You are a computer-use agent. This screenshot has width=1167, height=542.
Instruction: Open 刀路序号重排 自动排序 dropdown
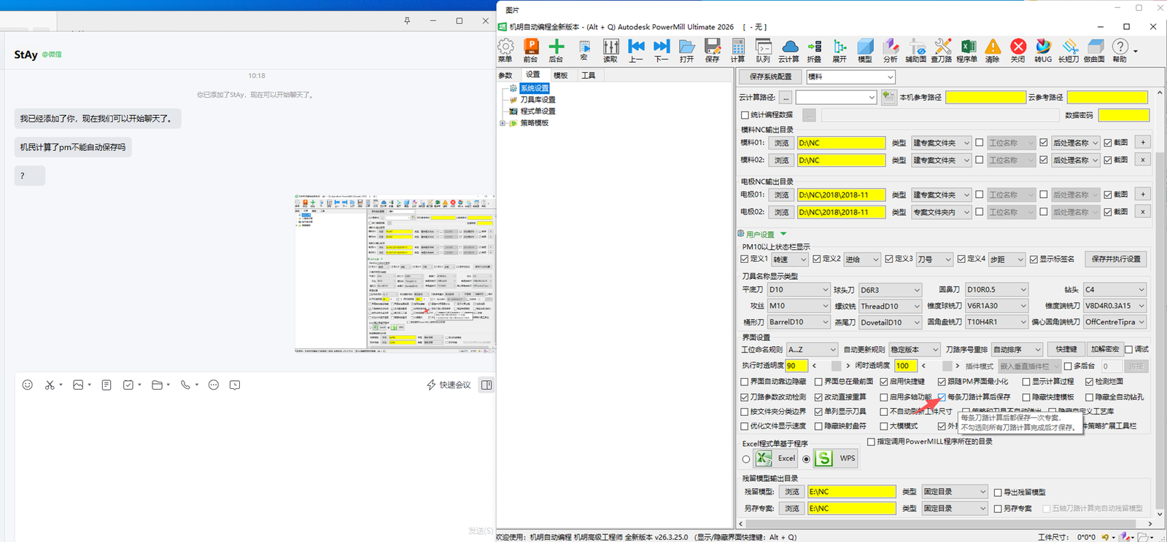[x=1017, y=350]
